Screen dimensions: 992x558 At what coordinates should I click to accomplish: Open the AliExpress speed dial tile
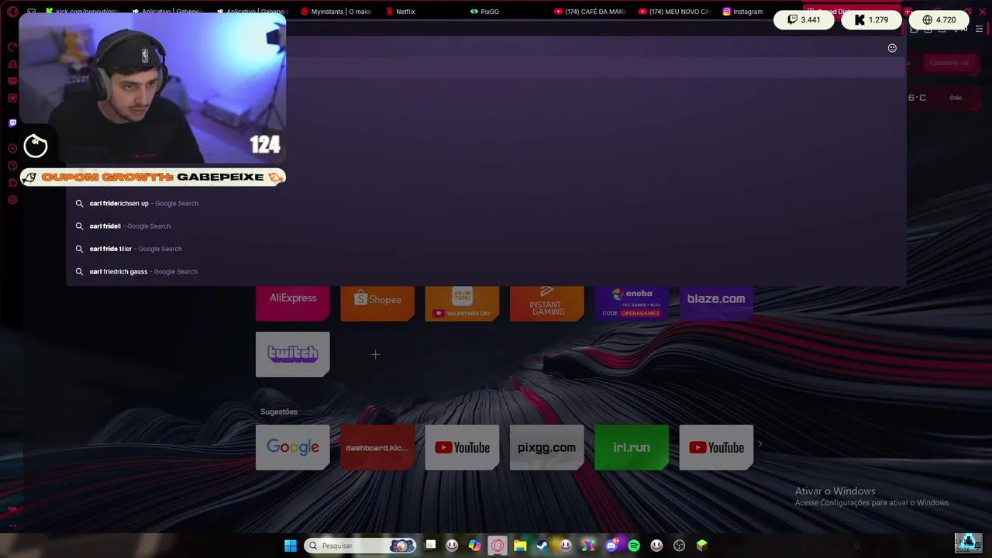click(293, 302)
